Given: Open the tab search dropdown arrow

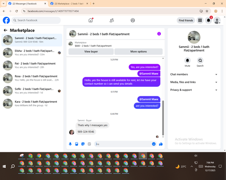Looking at the screenshot, I should pos(4,4).
